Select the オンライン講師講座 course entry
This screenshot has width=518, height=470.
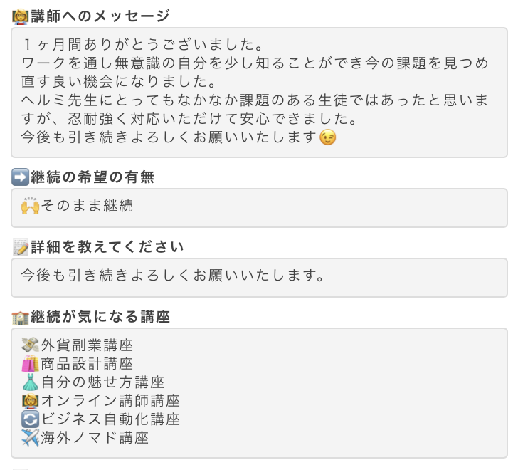[x=110, y=401]
